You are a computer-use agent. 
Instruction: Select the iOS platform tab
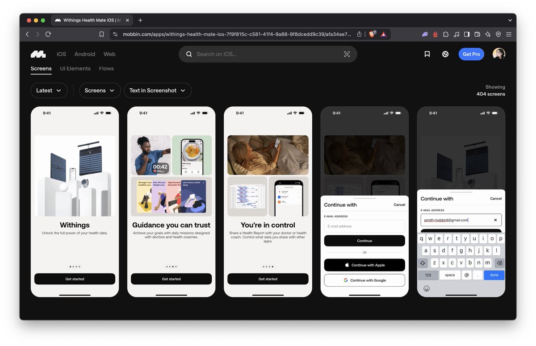tap(61, 54)
